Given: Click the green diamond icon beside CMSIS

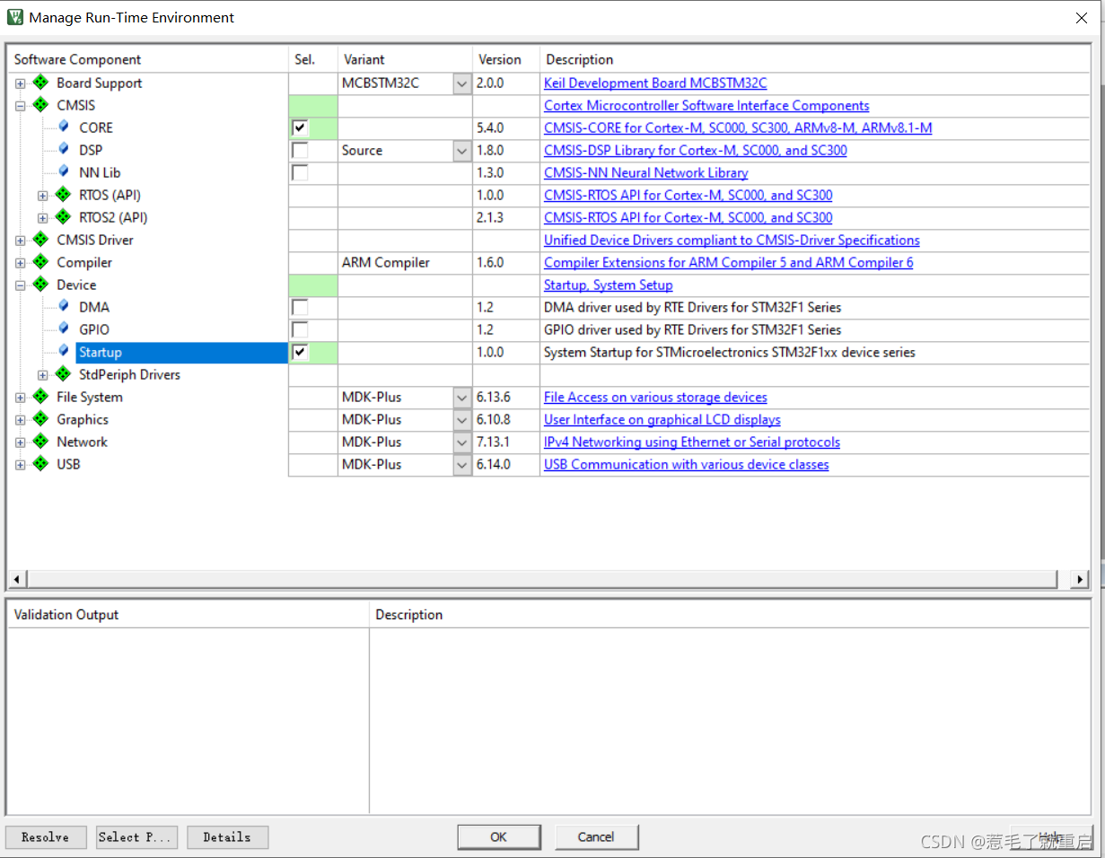Looking at the screenshot, I should (40, 105).
